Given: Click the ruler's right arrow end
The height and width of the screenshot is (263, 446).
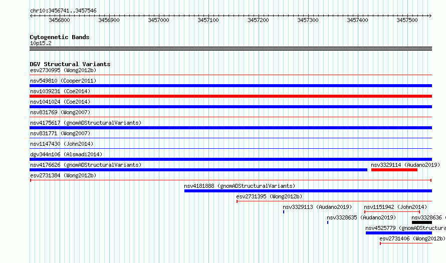Looking at the screenshot, I should [x=430, y=16].
